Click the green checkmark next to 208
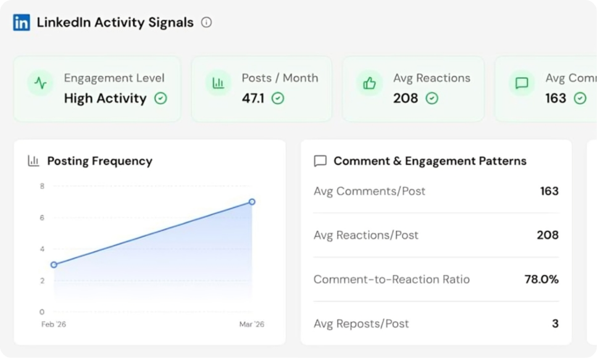 432,99
